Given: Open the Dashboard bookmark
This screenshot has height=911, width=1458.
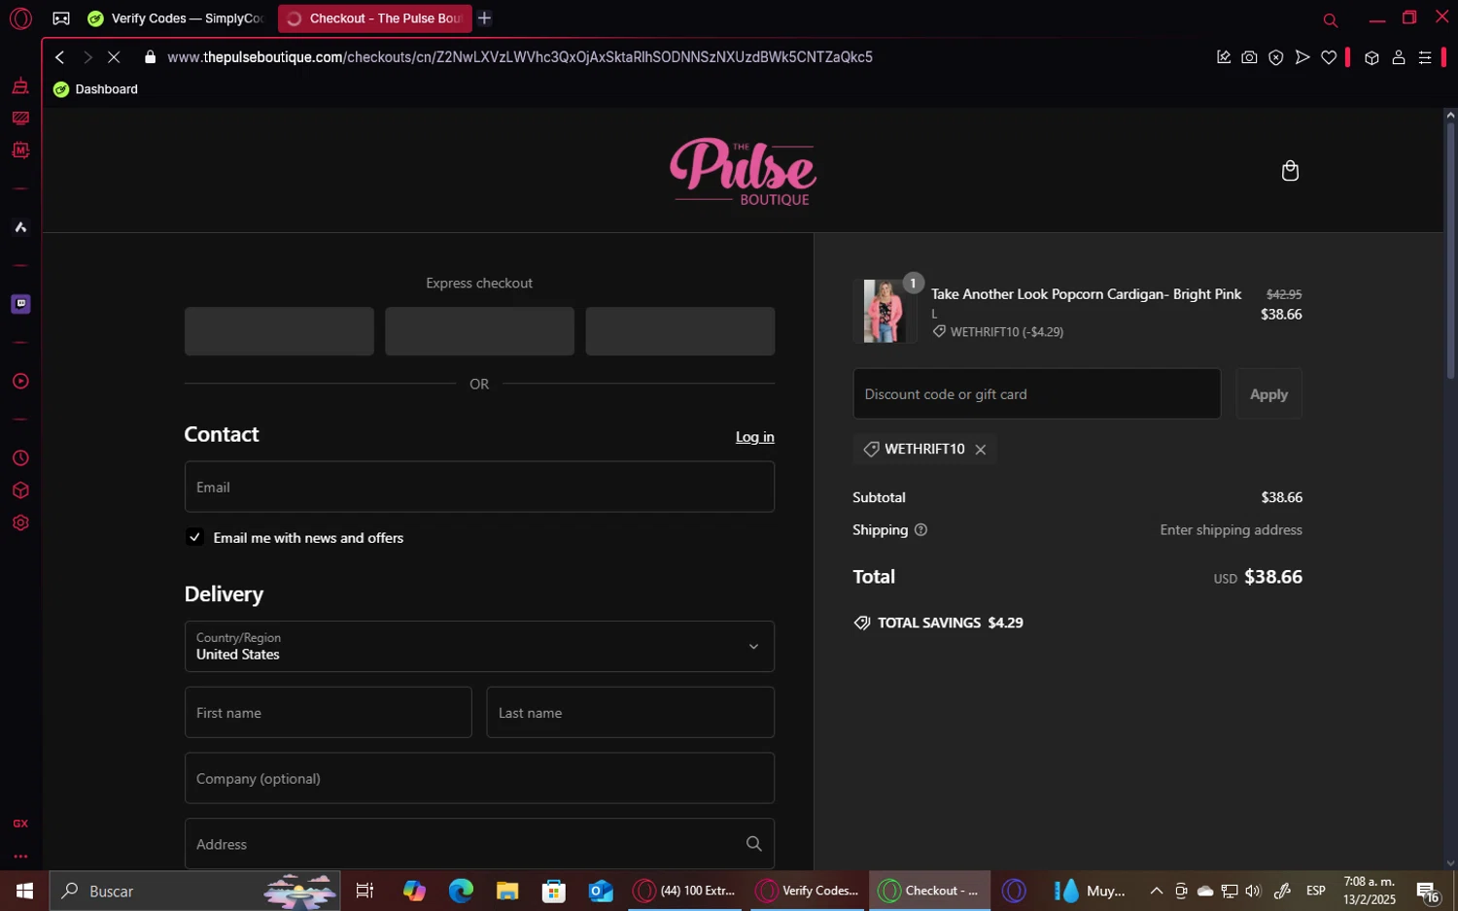Looking at the screenshot, I should tap(95, 89).
